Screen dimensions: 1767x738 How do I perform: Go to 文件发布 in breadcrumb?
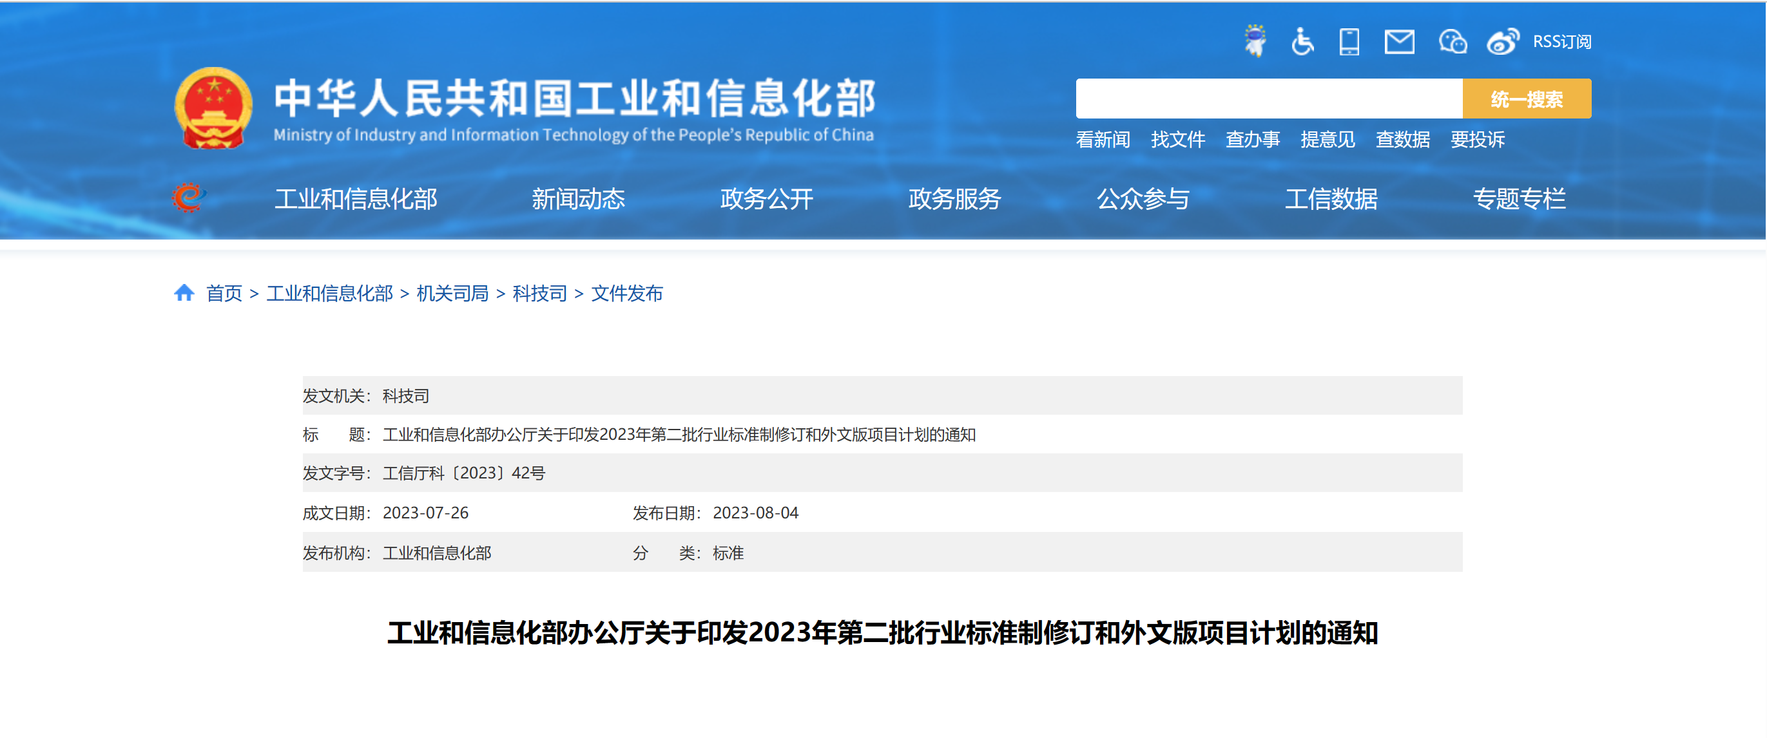[x=627, y=293]
